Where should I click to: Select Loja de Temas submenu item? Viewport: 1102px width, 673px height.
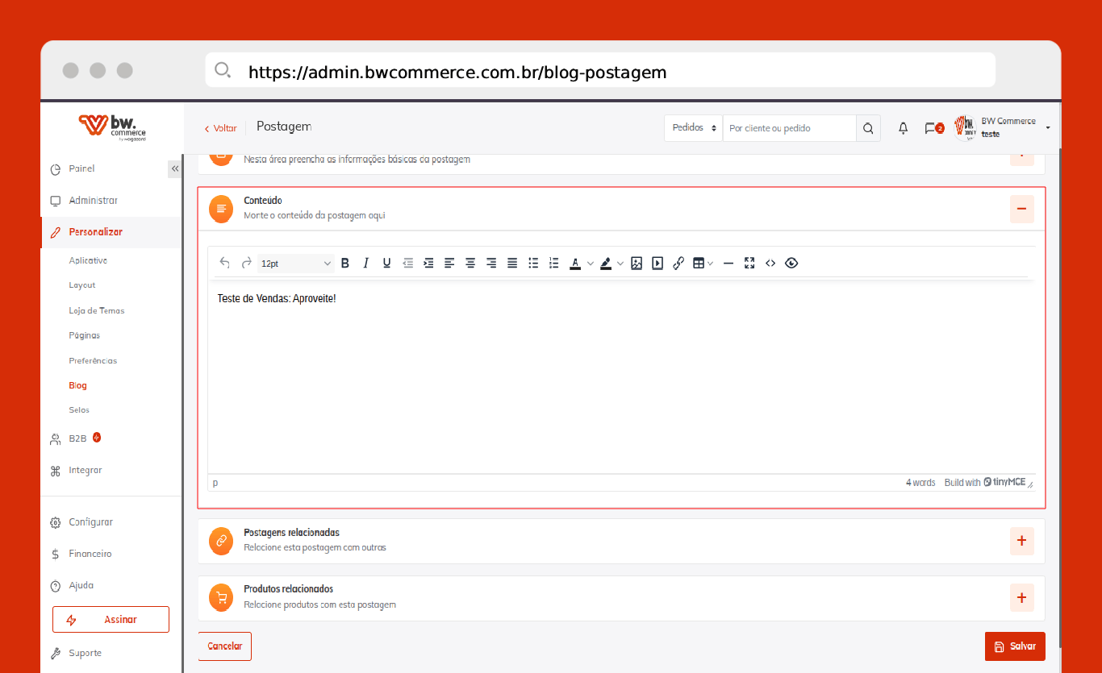(x=97, y=310)
